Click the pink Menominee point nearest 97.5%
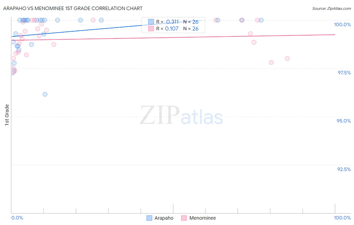The image size is (354, 225). tap(15, 71)
